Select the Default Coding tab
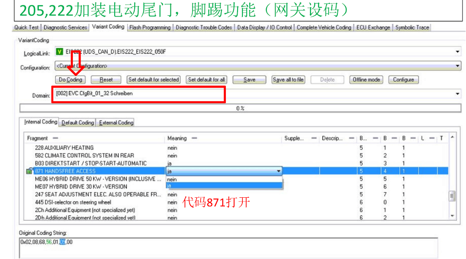The height and width of the screenshot is (259, 466). pos(78,123)
